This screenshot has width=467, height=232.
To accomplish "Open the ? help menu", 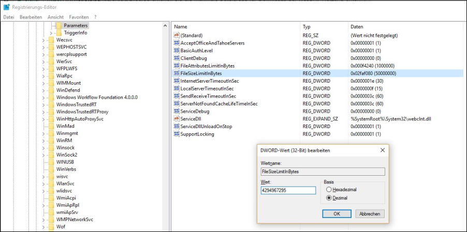I will (95, 17).
